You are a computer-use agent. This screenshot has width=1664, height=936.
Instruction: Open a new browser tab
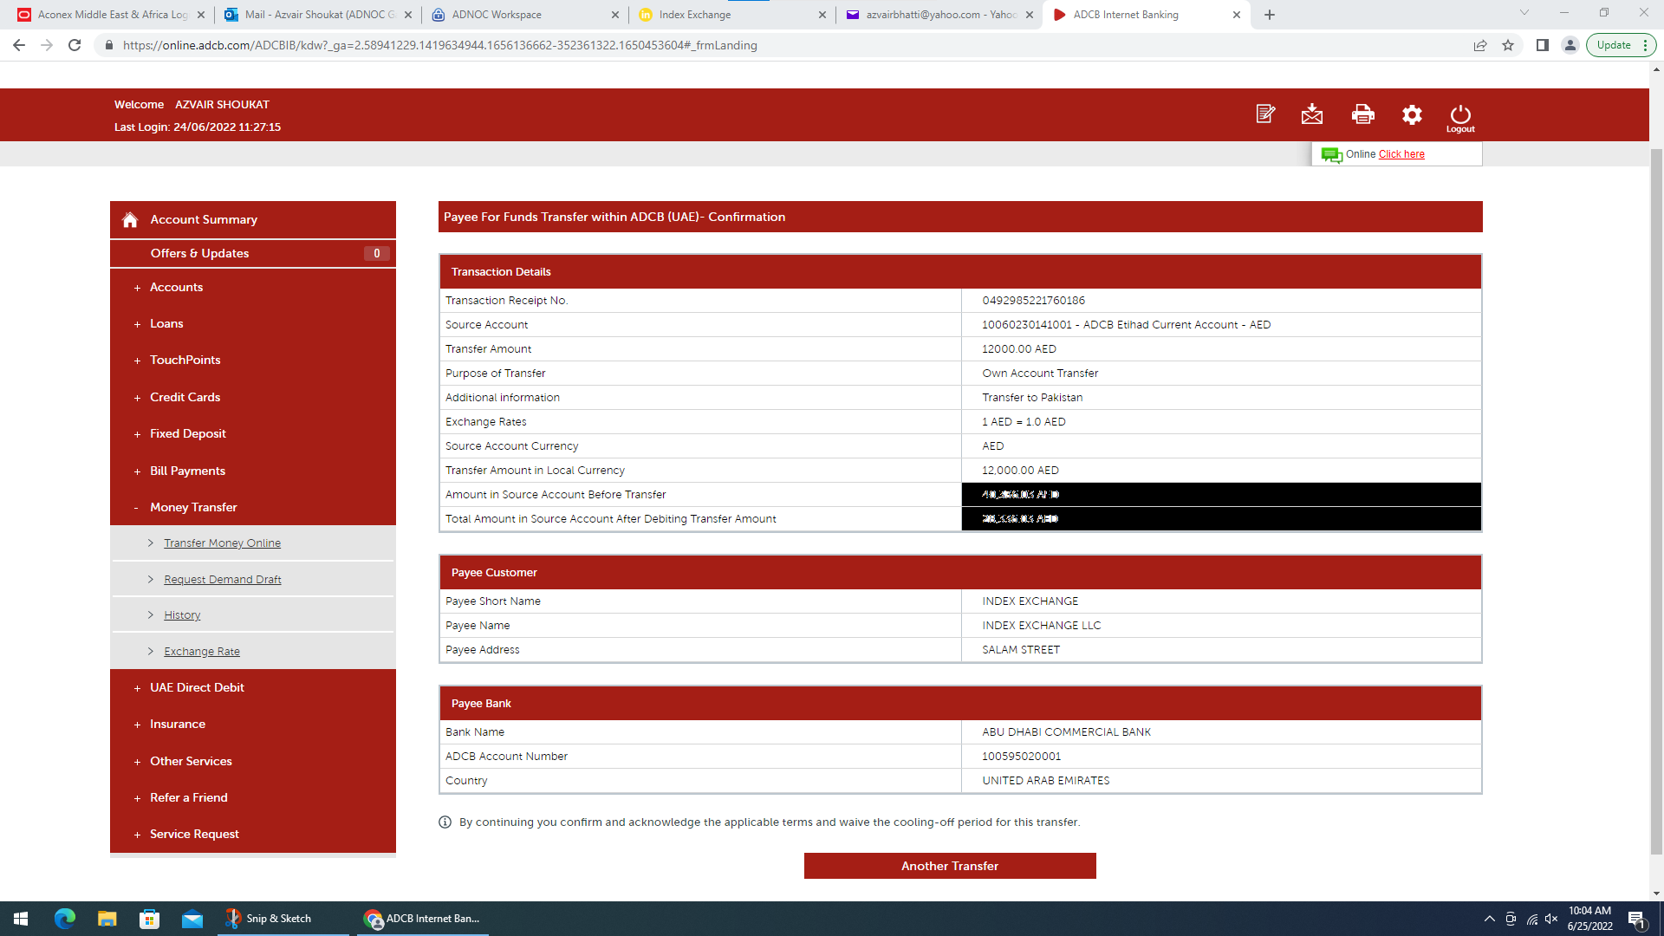point(1270,15)
